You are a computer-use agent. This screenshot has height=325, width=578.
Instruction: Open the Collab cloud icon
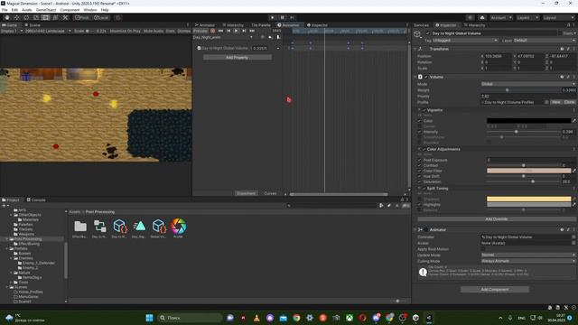click(482, 17)
